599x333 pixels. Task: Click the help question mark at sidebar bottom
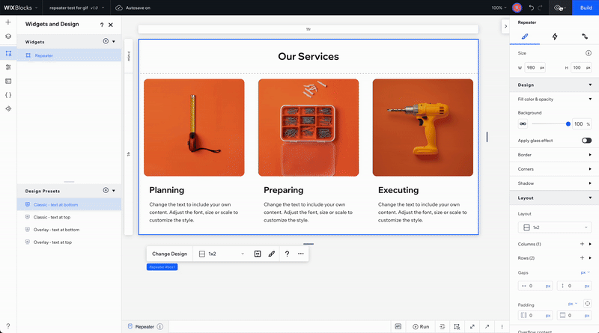[8, 326]
